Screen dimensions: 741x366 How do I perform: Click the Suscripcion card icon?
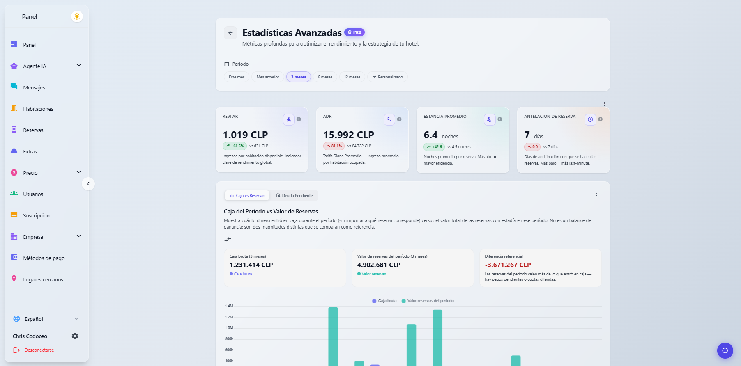point(14,215)
